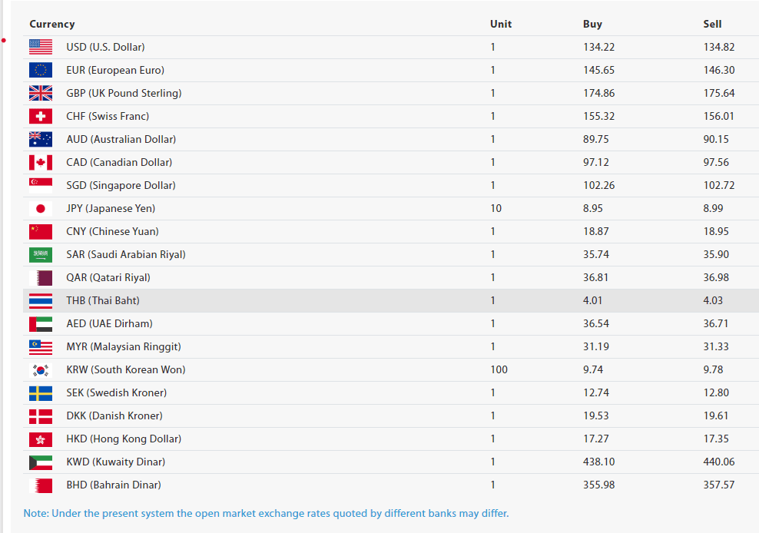Click the open market exchange rates note
The width and height of the screenshot is (759, 533).
pyautogui.click(x=266, y=513)
